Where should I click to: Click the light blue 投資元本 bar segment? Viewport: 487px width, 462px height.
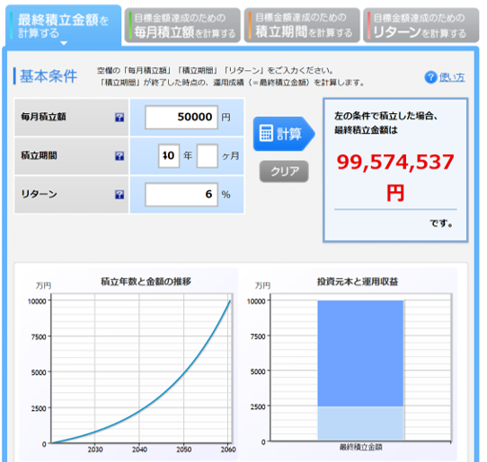(360, 423)
